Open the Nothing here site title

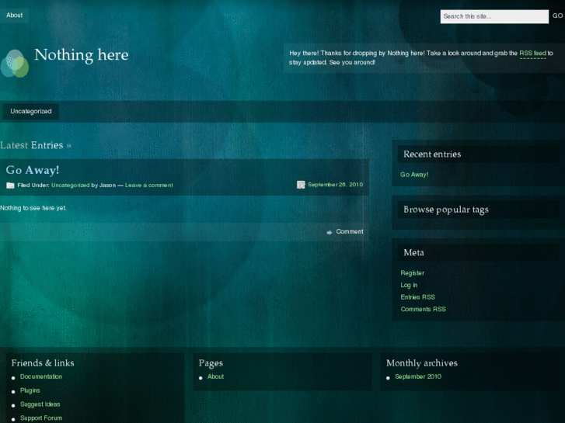click(82, 55)
